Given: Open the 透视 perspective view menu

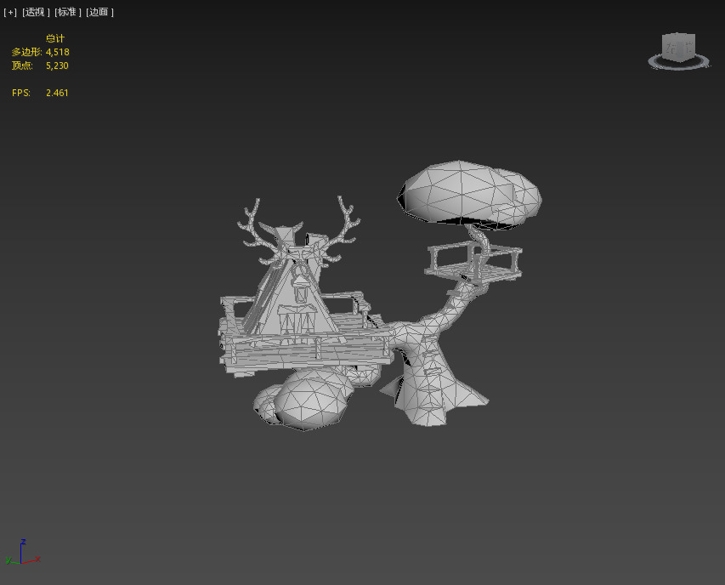Looking at the screenshot, I should pyautogui.click(x=36, y=12).
